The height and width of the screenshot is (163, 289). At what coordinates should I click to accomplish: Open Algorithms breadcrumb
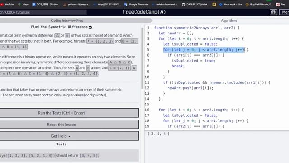(229, 20)
